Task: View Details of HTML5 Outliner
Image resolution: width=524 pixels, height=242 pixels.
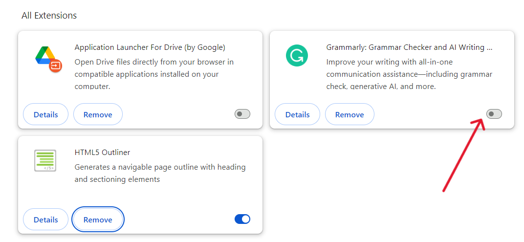Action: [x=46, y=220]
